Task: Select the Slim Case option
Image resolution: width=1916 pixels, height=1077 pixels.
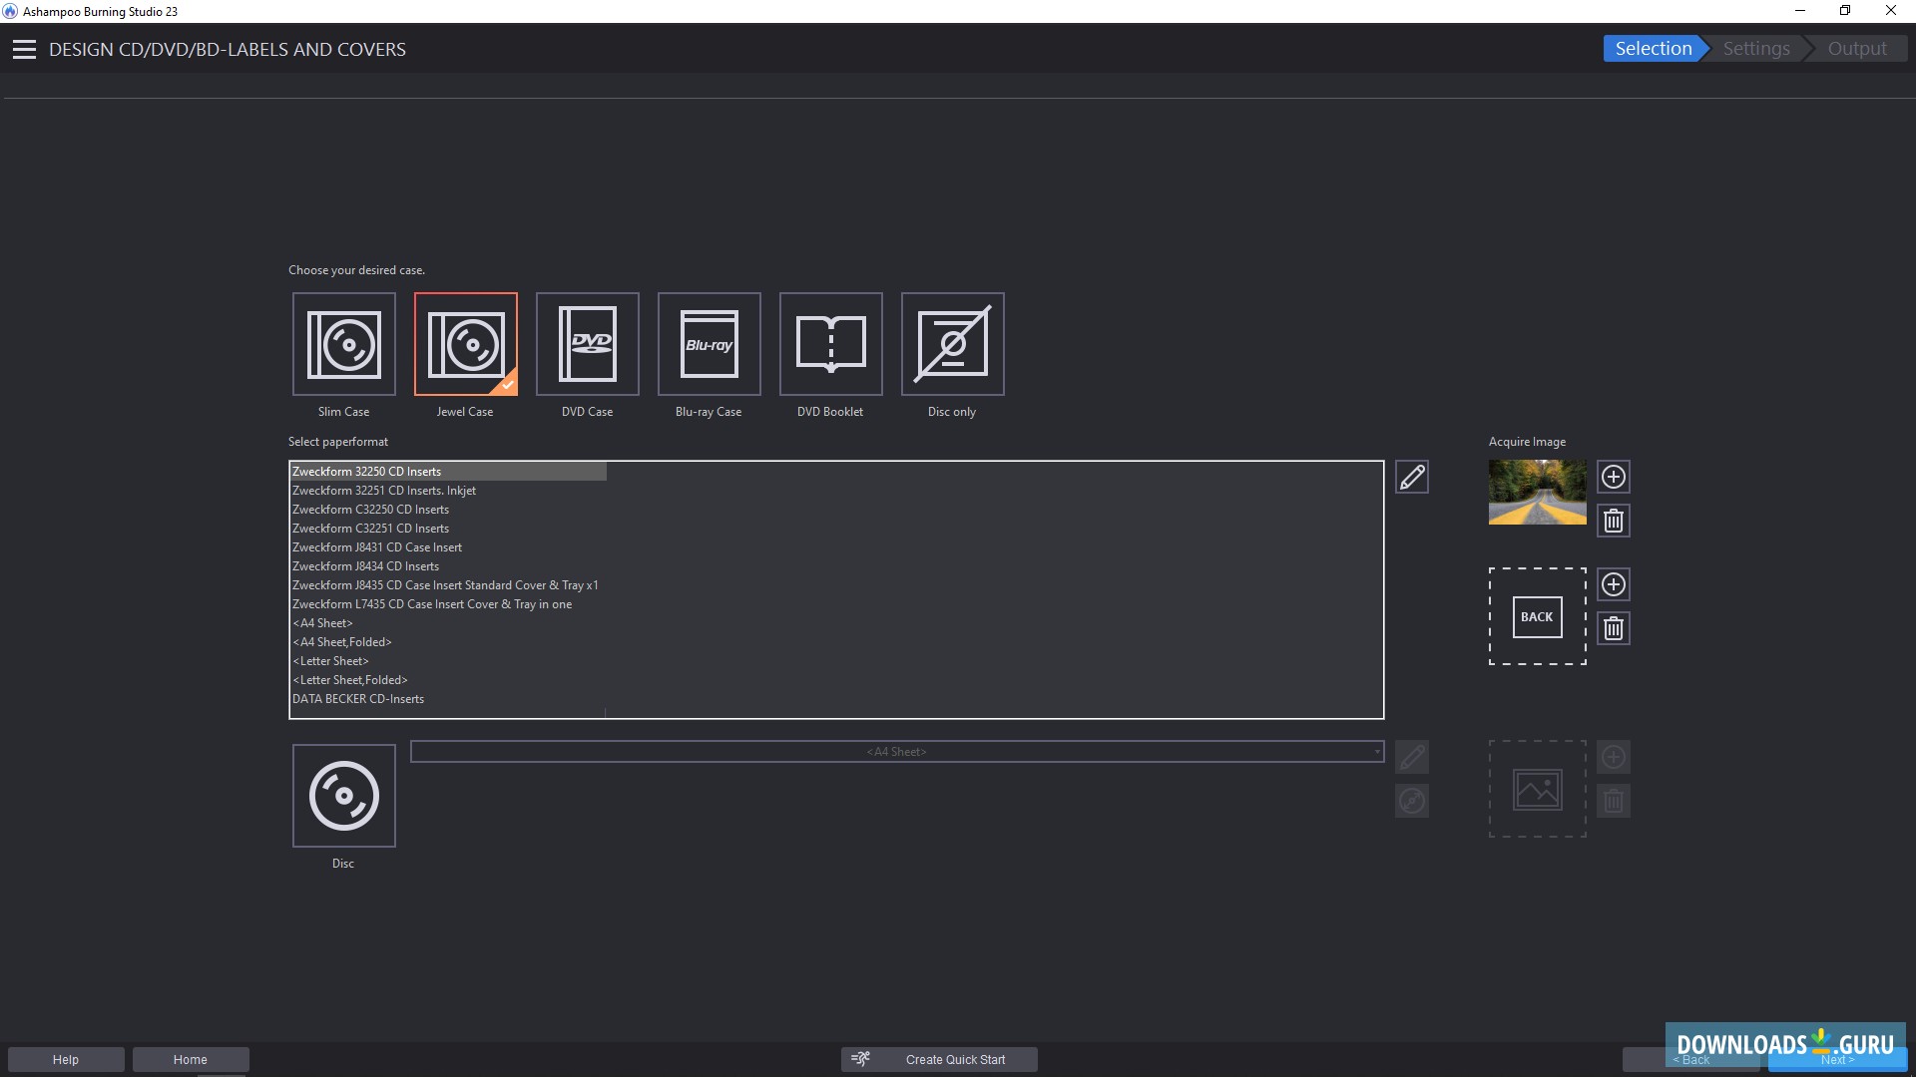Action: [x=344, y=344]
